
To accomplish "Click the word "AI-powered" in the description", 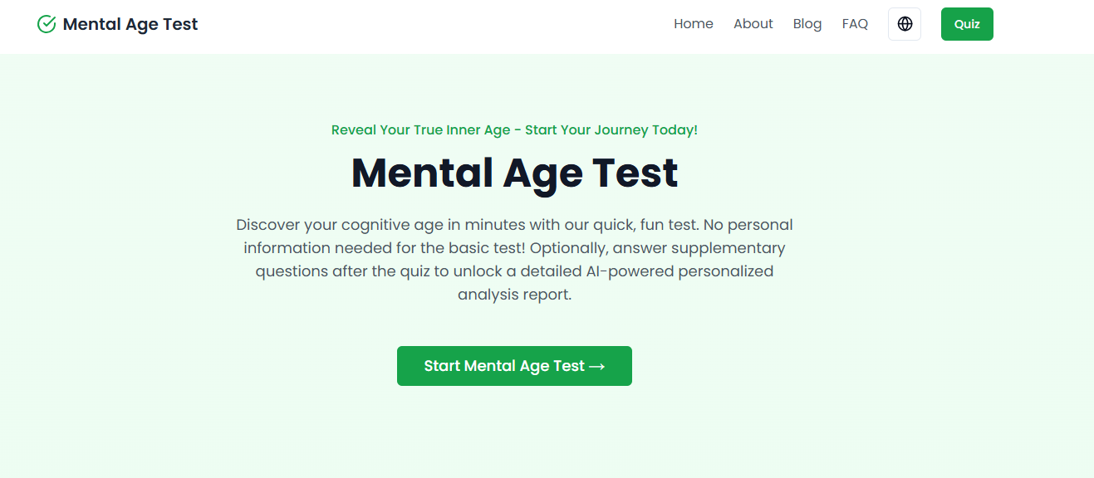I will 632,271.
